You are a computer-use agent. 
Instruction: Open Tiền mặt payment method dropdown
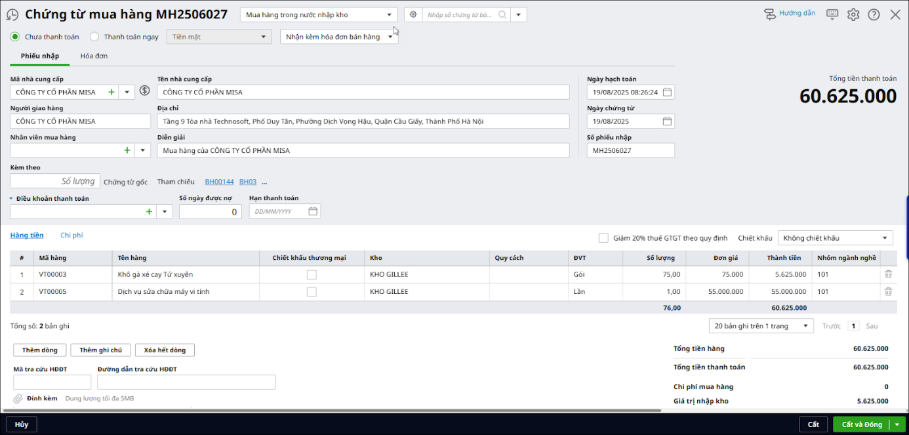[219, 37]
